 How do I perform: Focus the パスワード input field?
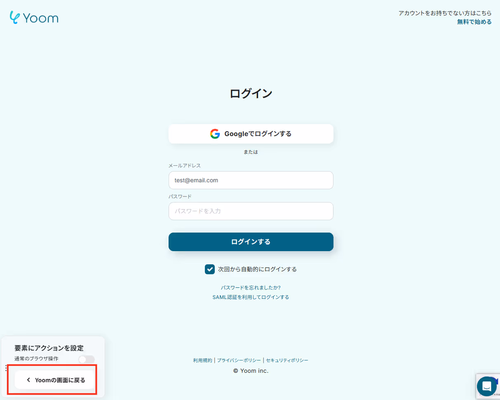(251, 211)
